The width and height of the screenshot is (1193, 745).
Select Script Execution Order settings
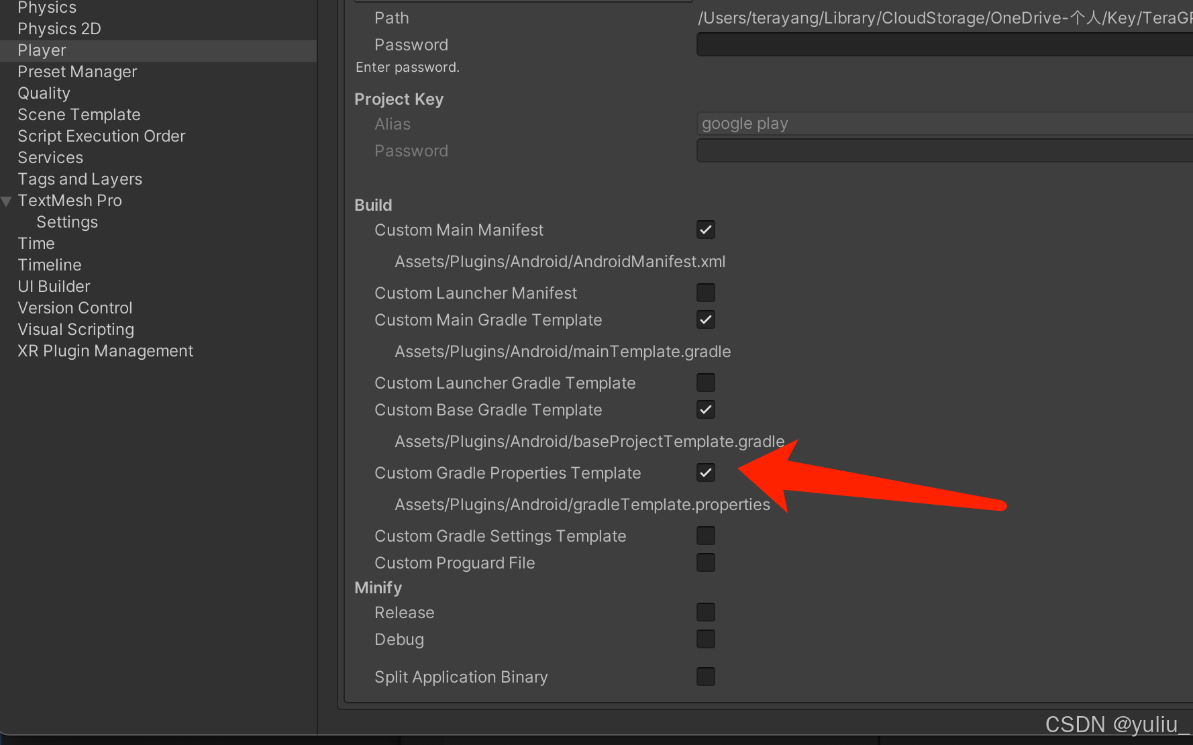coord(101,136)
